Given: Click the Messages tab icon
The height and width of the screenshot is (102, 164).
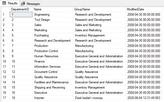Looking at the screenshot, I should point(23,4).
